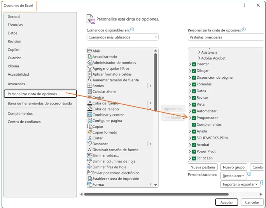Expand the Script Lab tab node
Viewport: 266px width, 208px height.
190,158
